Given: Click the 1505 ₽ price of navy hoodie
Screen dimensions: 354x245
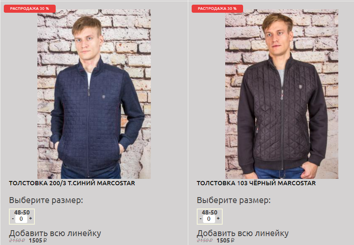Looking at the screenshot, I should [38, 240].
